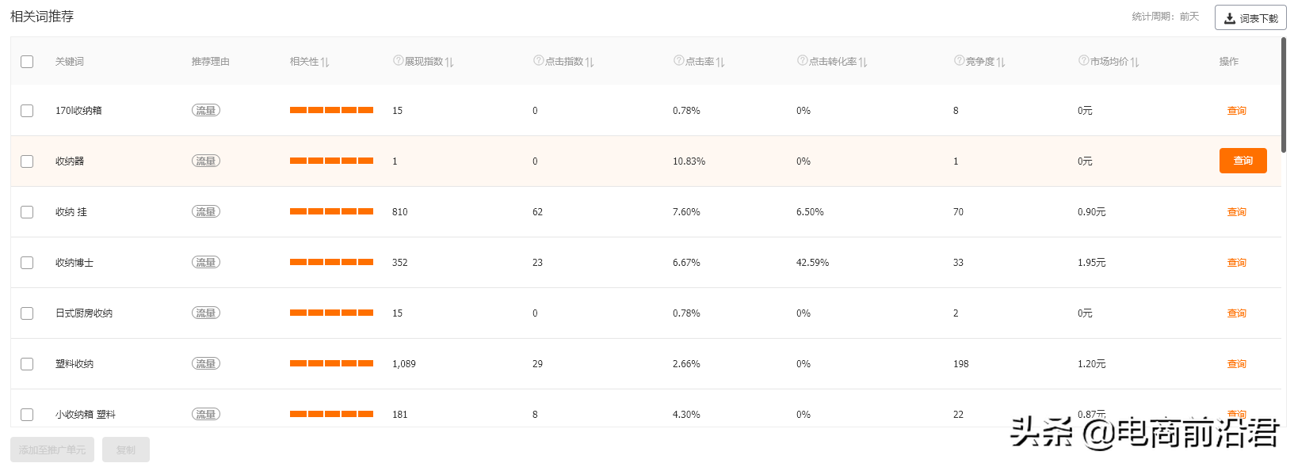Download the keyword list via 词表下载
This screenshot has width=1294, height=463.
[1250, 18]
